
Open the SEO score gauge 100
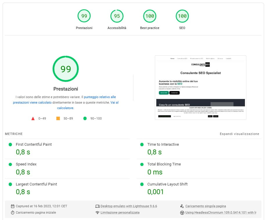[182, 16]
